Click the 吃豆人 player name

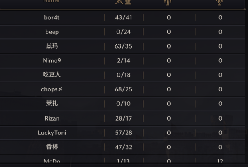pyautogui.click(x=52, y=75)
